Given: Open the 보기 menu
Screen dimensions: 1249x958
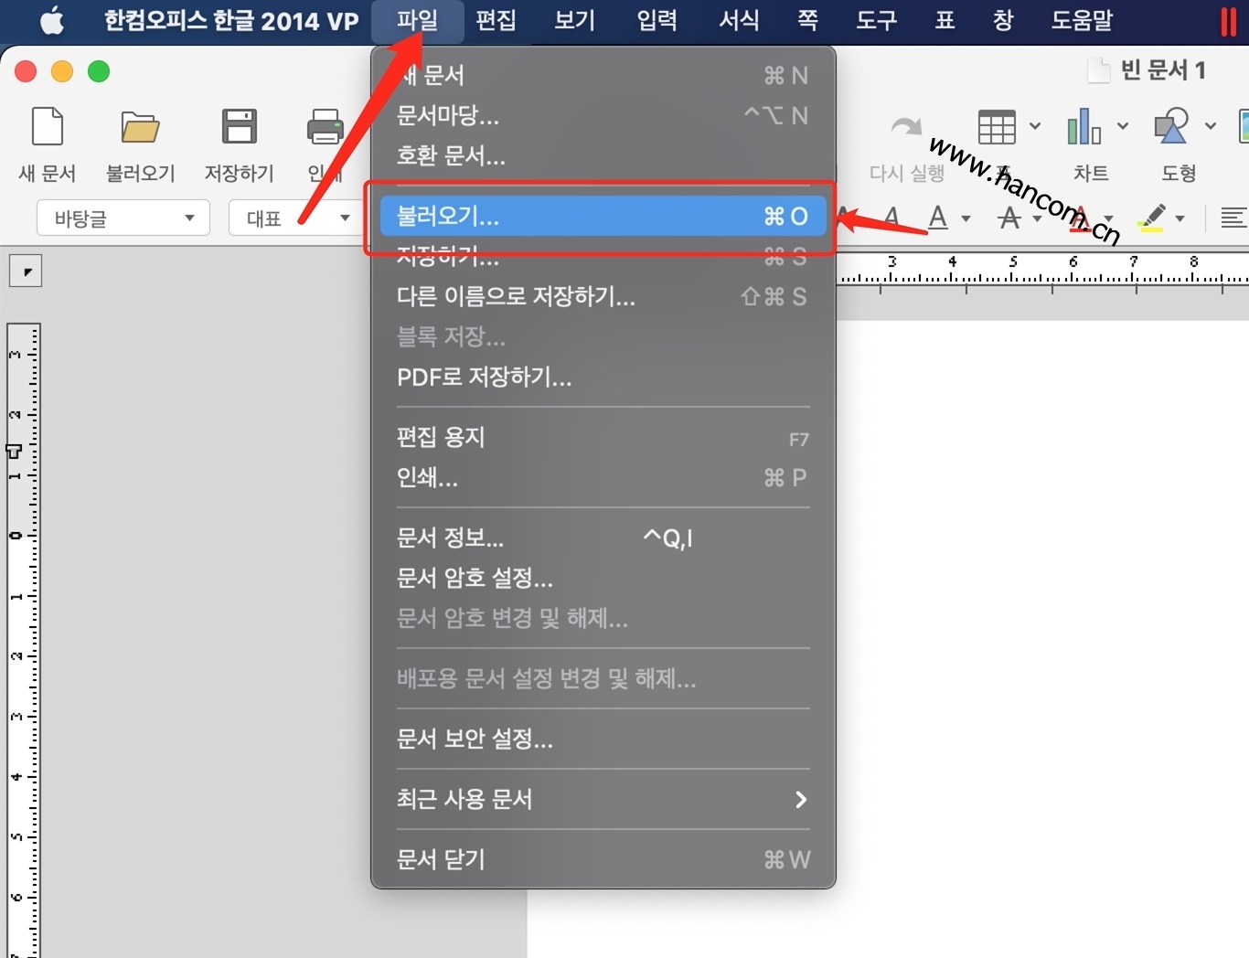Looking at the screenshot, I should tap(575, 21).
